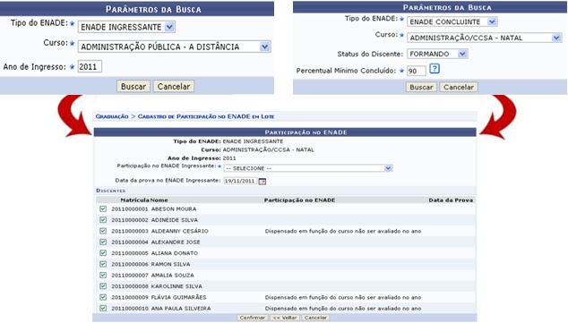Uncheck the checkbox for FLÁVIA GUIMARÃES

(x=103, y=297)
